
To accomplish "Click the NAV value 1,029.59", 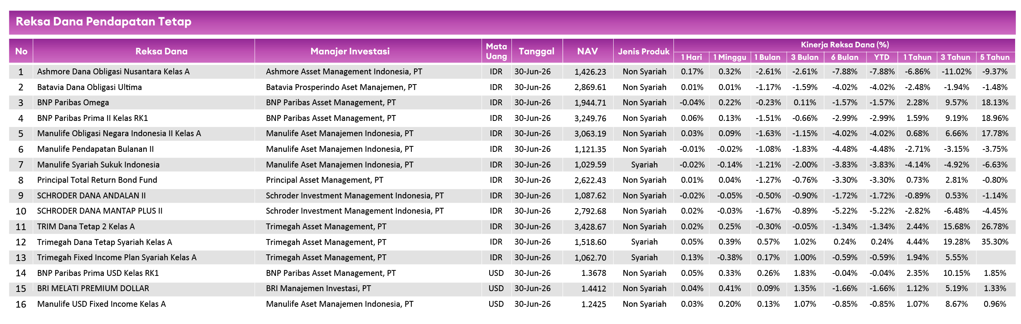I will point(590,164).
